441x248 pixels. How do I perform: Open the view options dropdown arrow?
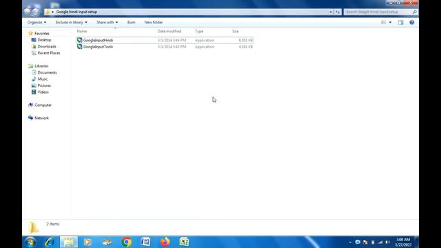pyautogui.click(x=390, y=22)
